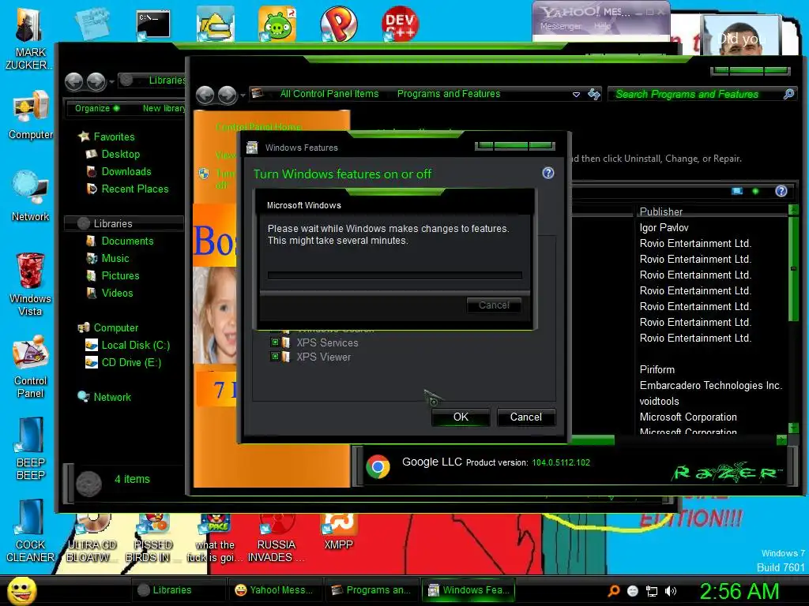
Task: Click the help icon in Programs and Features toolbar
Action: tap(781, 191)
